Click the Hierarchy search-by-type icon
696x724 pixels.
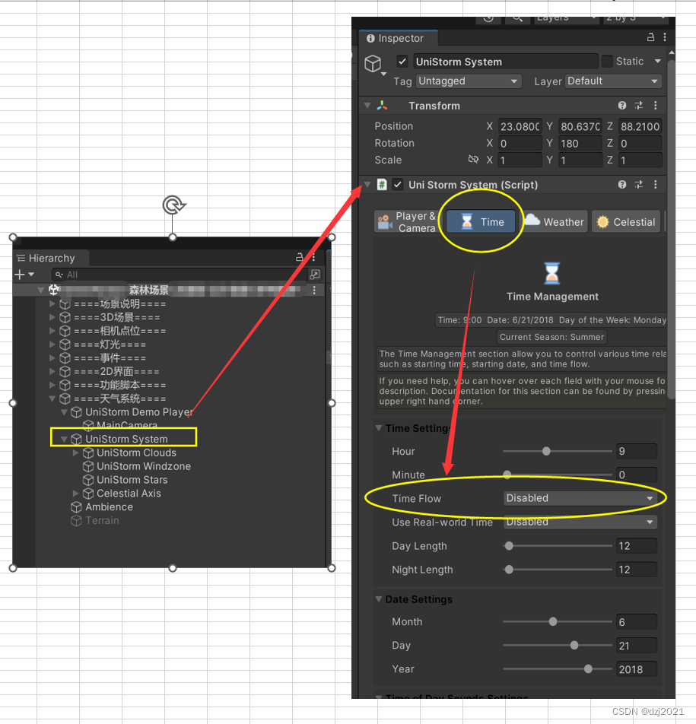coord(315,275)
